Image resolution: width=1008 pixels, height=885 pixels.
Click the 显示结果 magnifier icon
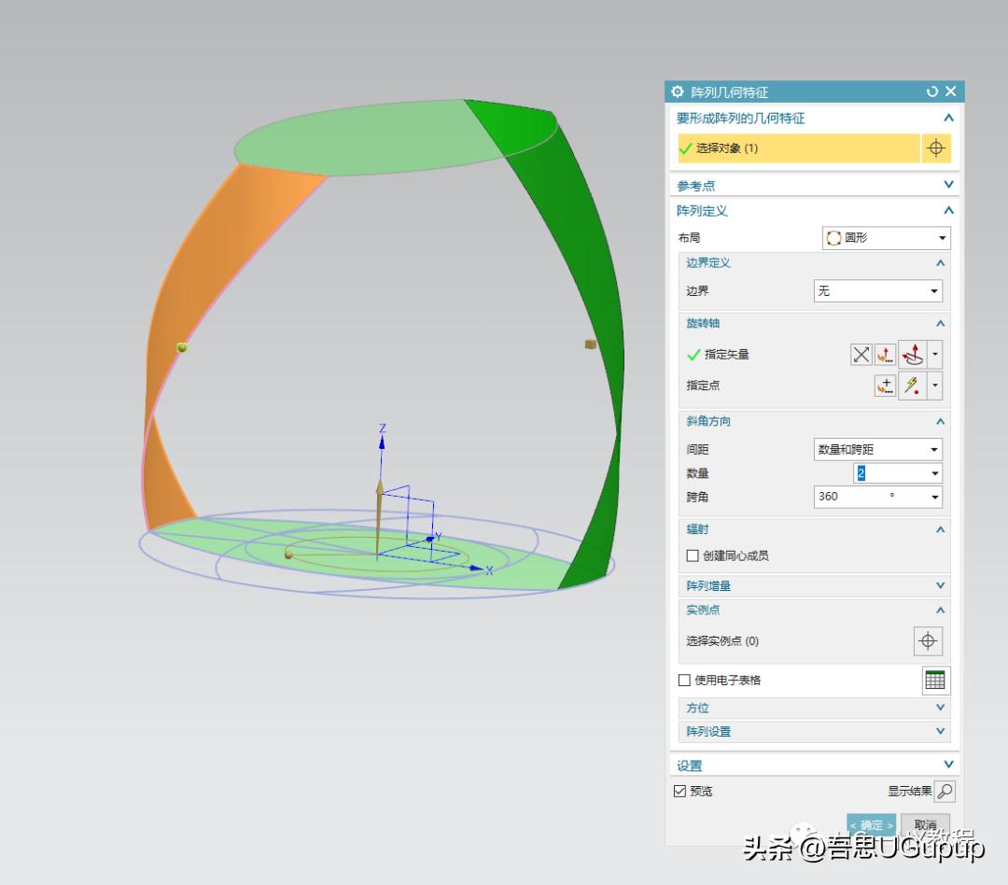click(945, 792)
